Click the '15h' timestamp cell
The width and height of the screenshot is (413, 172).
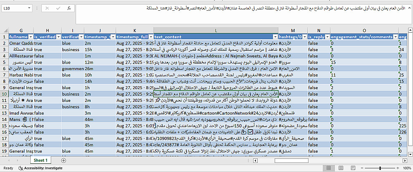click(100, 49)
